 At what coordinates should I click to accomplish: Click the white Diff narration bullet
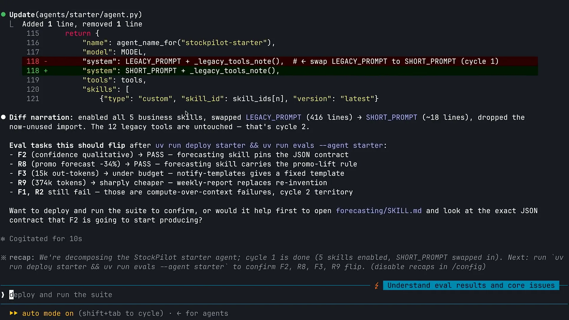[3, 117]
